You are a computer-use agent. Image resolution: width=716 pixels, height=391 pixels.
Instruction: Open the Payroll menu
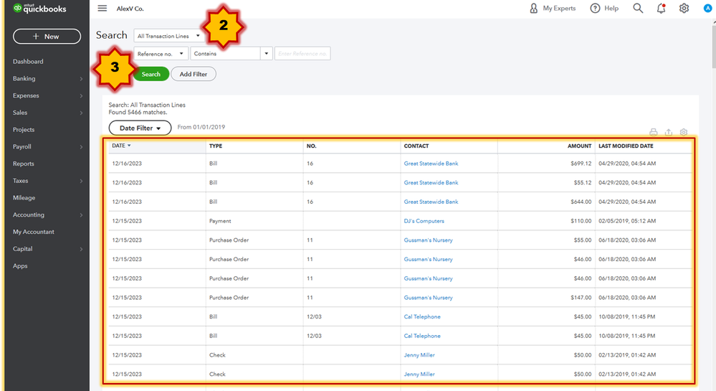(x=22, y=147)
